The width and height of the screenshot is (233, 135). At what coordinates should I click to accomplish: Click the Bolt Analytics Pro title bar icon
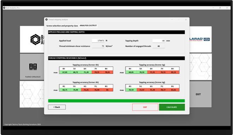tap(4, 8)
